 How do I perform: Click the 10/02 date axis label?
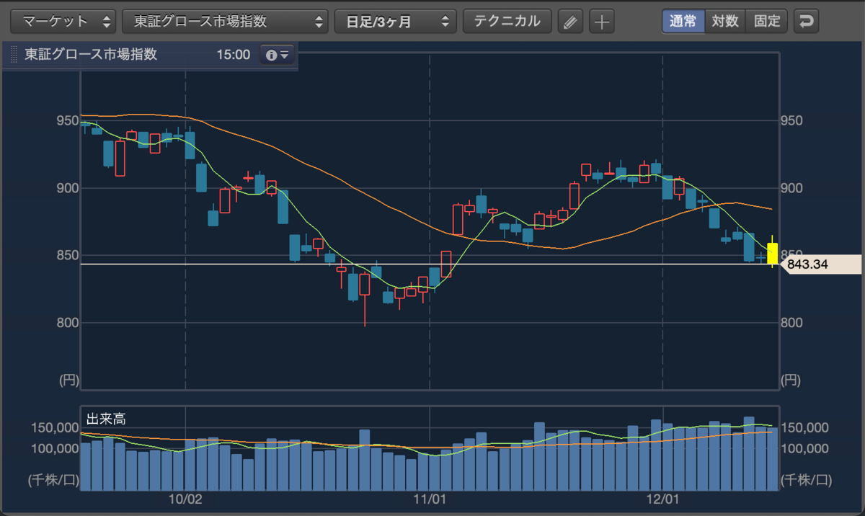point(185,499)
